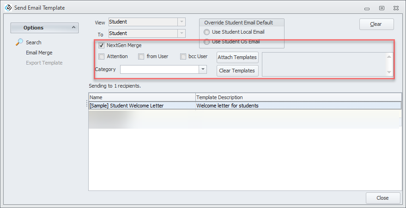Click the Search magnifier icon
Image resolution: width=406 pixels, height=208 pixels.
(x=19, y=42)
